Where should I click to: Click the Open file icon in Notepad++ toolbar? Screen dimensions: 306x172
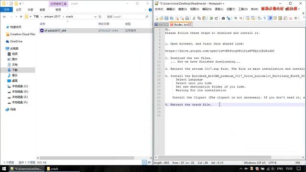[x=161, y=18]
